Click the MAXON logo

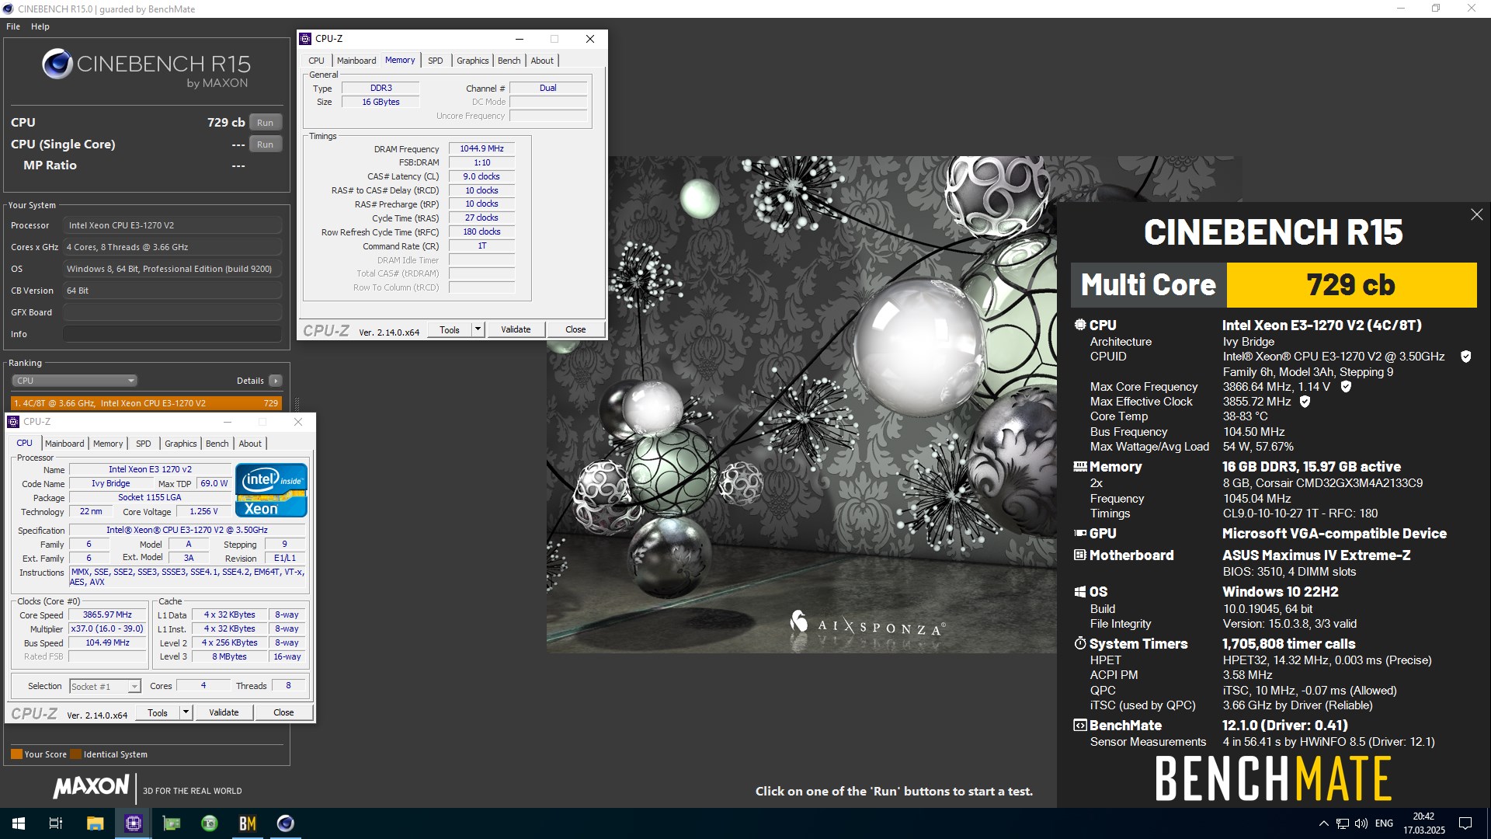click(91, 787)
